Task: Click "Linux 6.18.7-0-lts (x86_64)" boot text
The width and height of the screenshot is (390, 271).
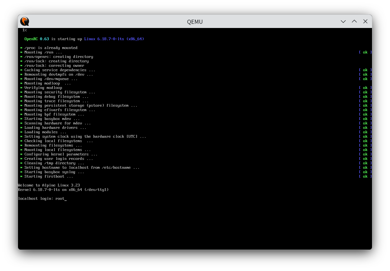Action: pyautogui.click(x=114, y=39)
